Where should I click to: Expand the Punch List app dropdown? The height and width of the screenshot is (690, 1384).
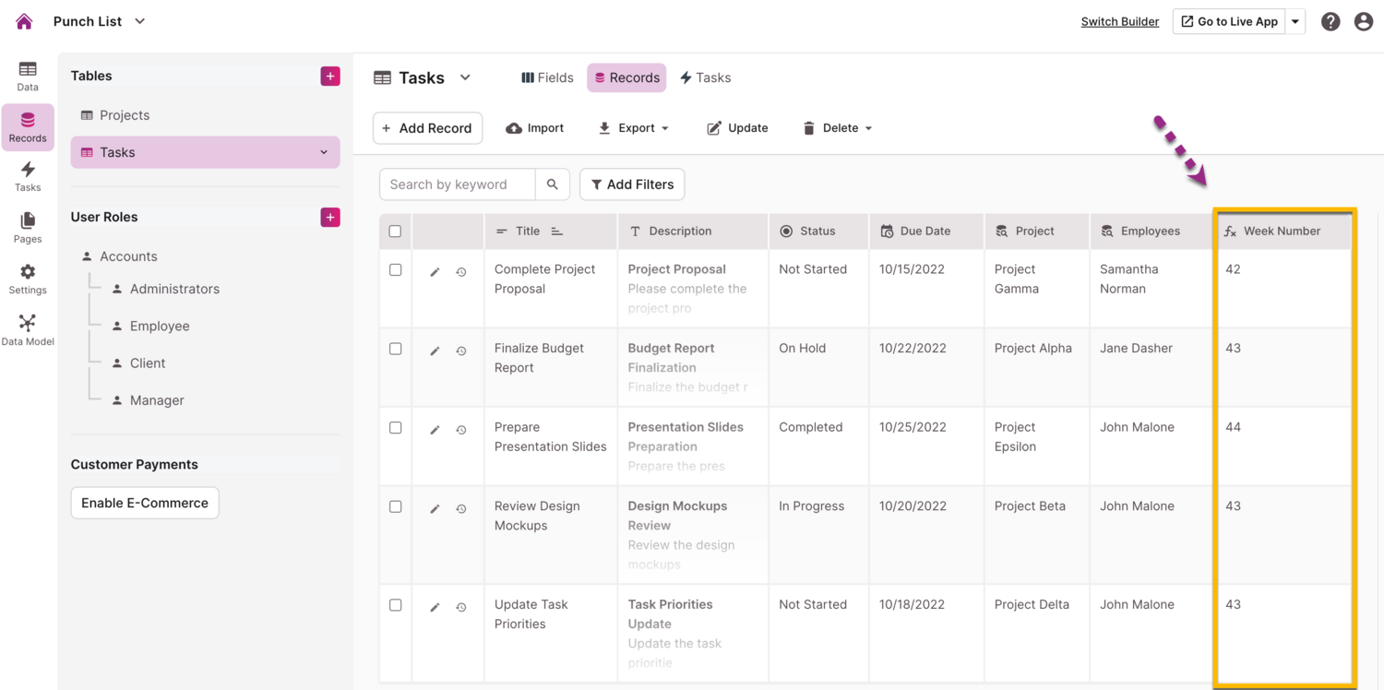[140, 21]
